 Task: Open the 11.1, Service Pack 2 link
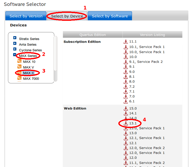tap(147, 163)
